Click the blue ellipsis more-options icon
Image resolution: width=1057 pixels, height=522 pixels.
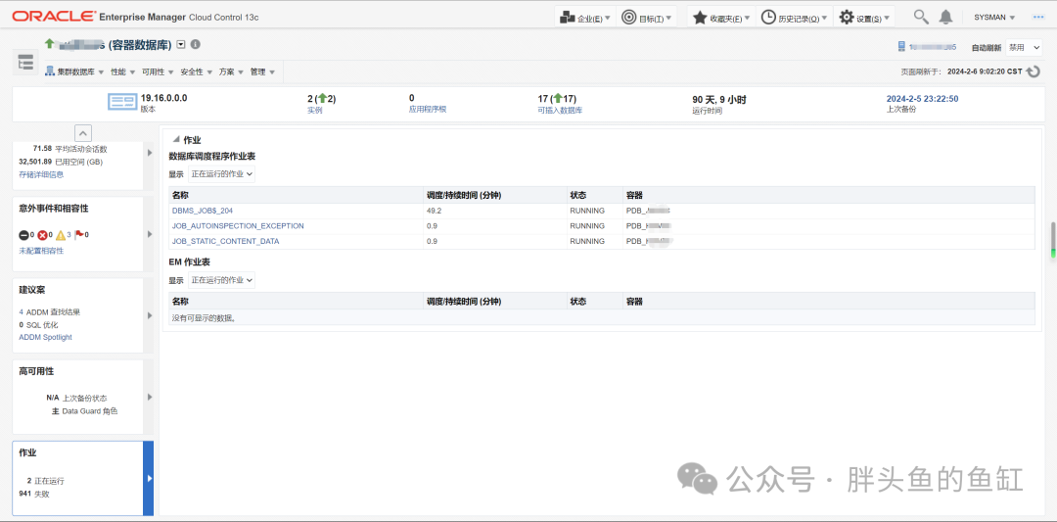point(1038,17)
